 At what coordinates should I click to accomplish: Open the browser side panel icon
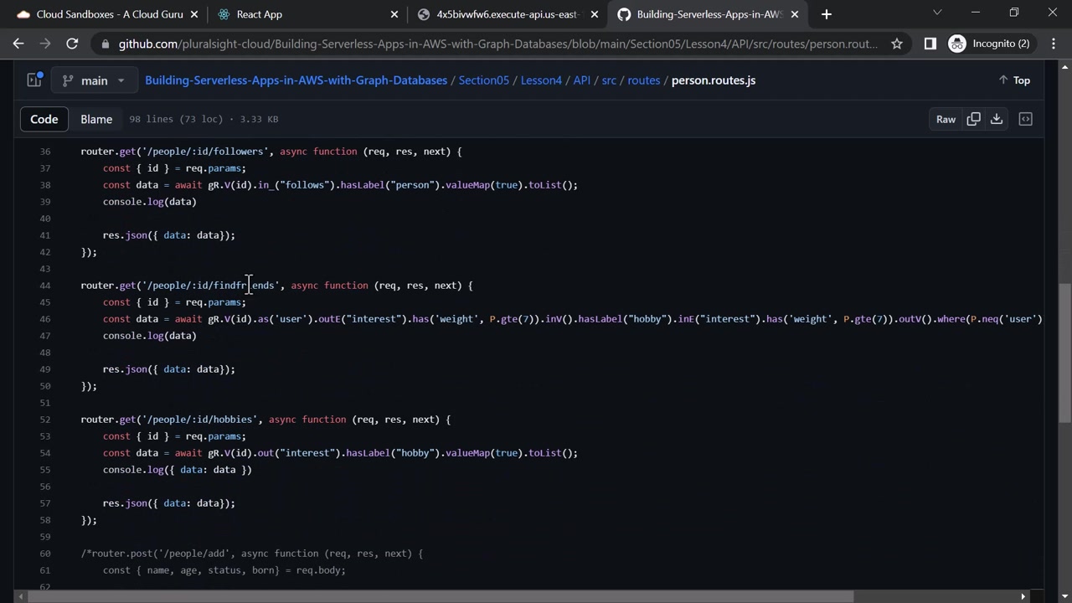tap(930, 44)
